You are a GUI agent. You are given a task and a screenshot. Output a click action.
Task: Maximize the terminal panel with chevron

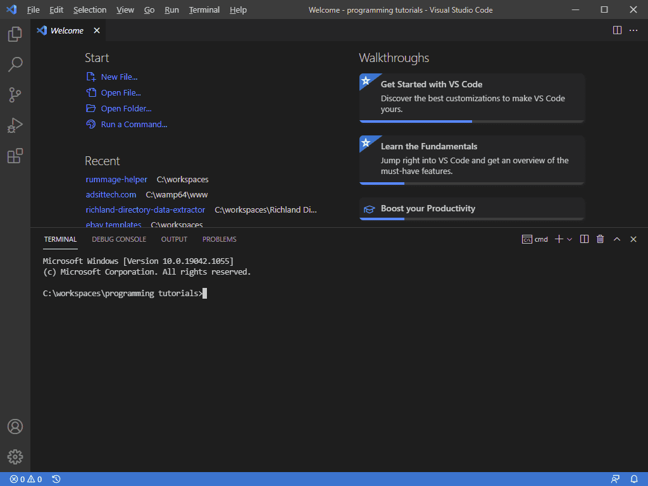coord(617,239)
